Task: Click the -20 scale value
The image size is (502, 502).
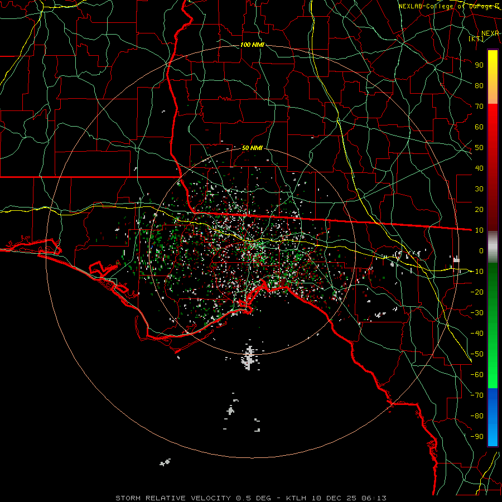Action: 477,292
